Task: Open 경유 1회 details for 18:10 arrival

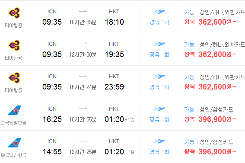Action: [159, 22]
